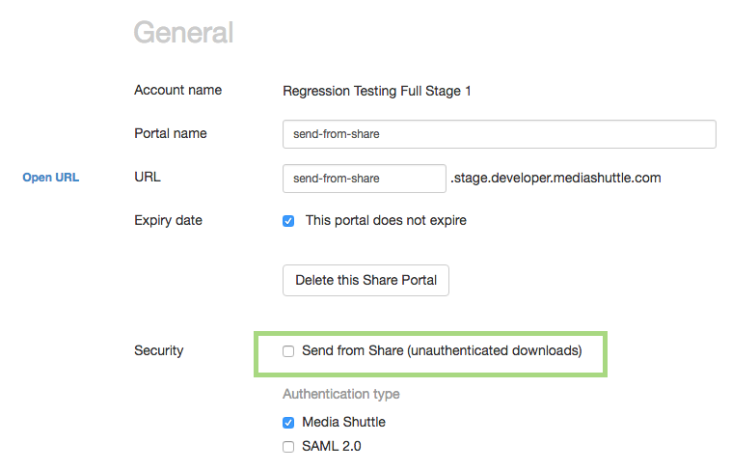
Task: Click the Portal name label
Action: pos(171,133)
